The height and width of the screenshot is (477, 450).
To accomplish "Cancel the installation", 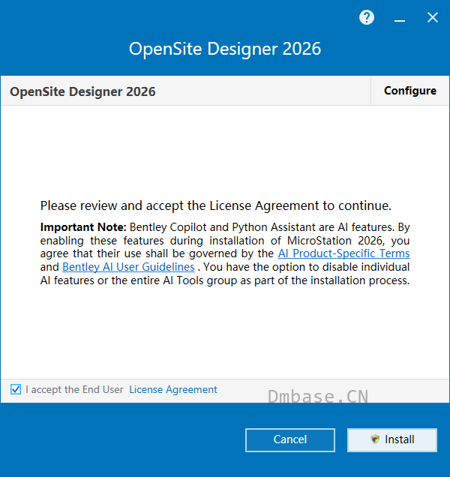I will [290, 440].
